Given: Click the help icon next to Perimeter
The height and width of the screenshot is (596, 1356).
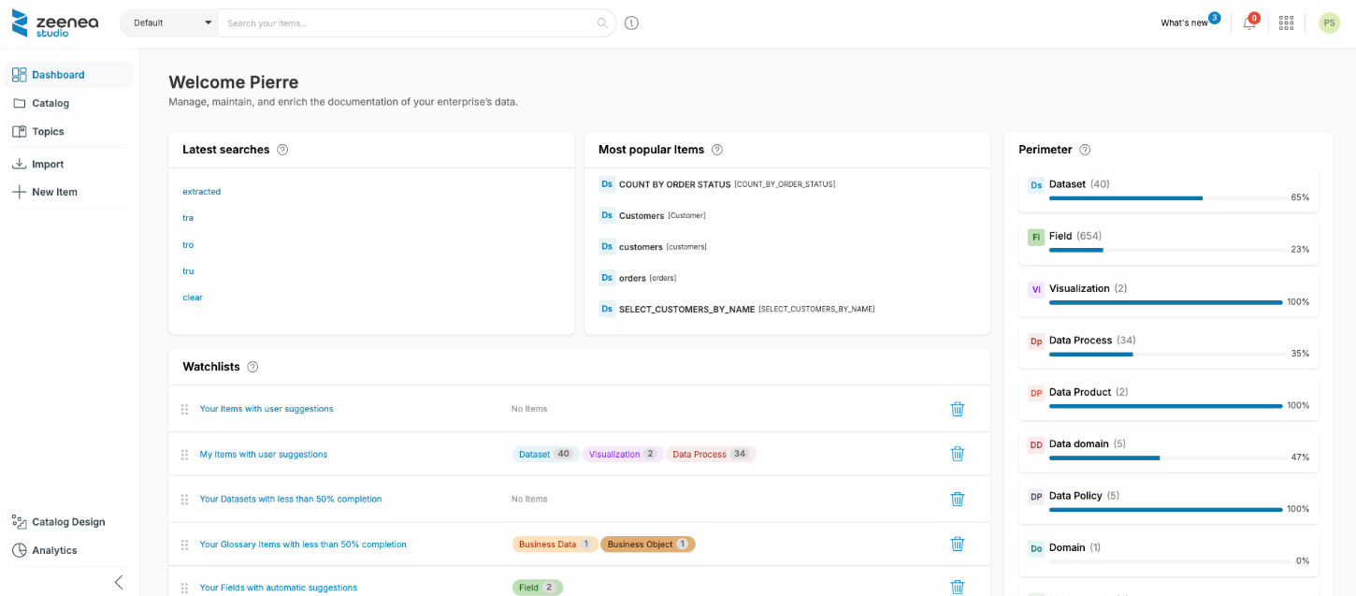Looking at the screenshot, I should tap(1085, 150).
